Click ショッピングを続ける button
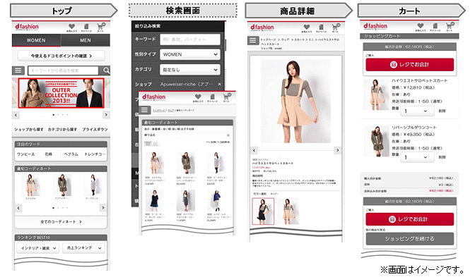 point(409,239)
